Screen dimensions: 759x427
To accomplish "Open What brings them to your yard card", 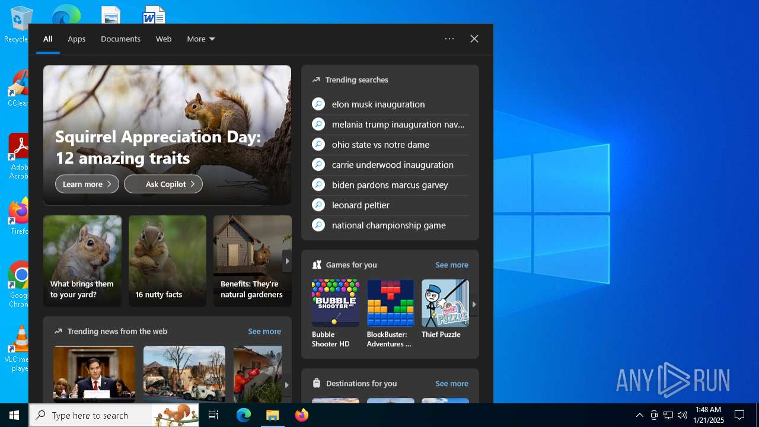I will point(82,261).
